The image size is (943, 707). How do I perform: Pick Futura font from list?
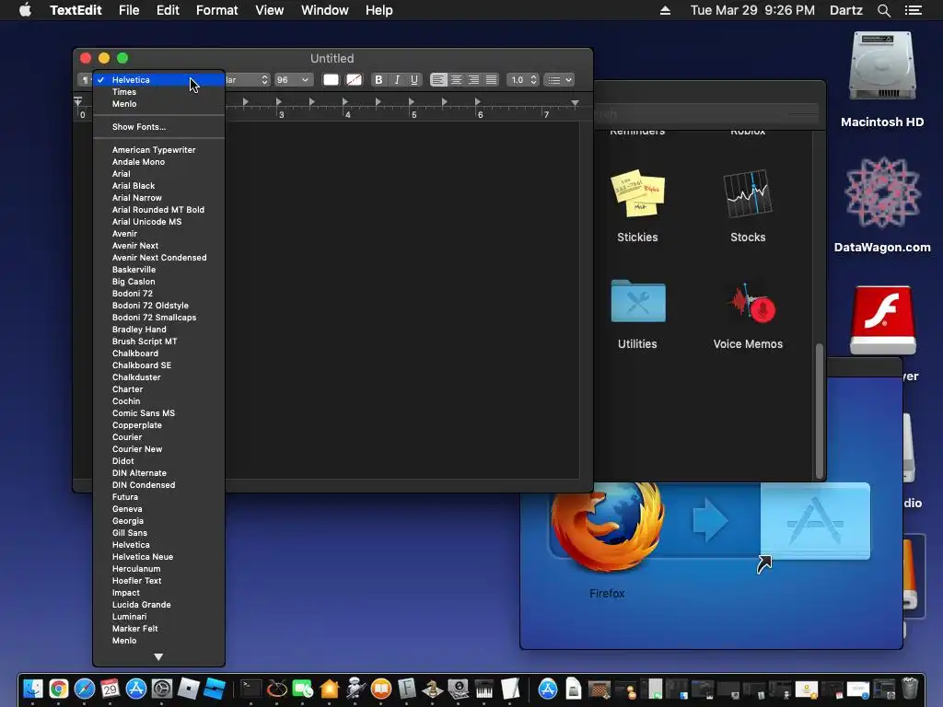click(x=158, y=496)
